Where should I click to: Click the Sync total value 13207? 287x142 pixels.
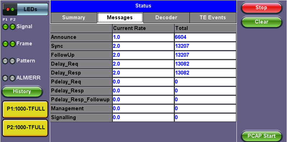click(x=205, y=46)
